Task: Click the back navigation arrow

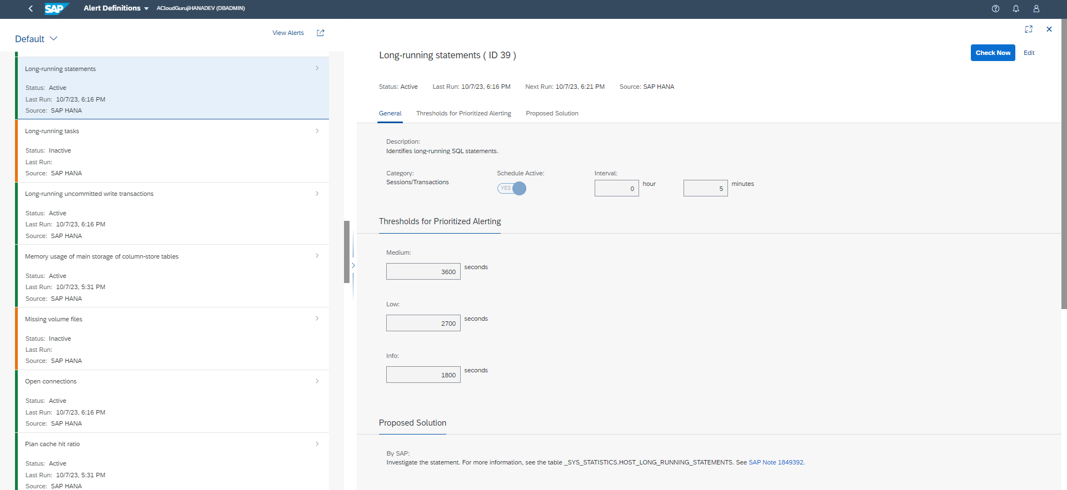Action: (x=31, y=8)
